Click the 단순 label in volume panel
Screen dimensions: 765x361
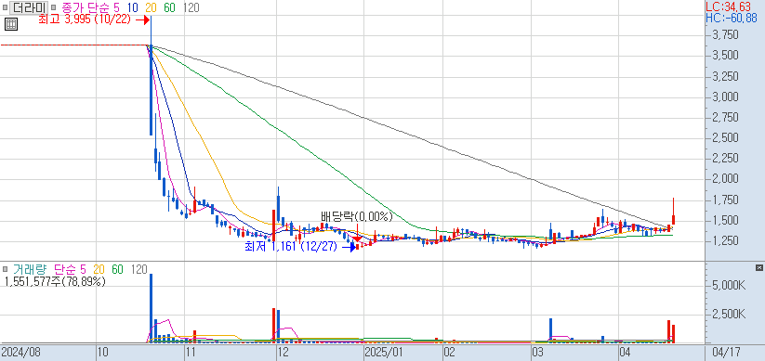tap(64, 269)
